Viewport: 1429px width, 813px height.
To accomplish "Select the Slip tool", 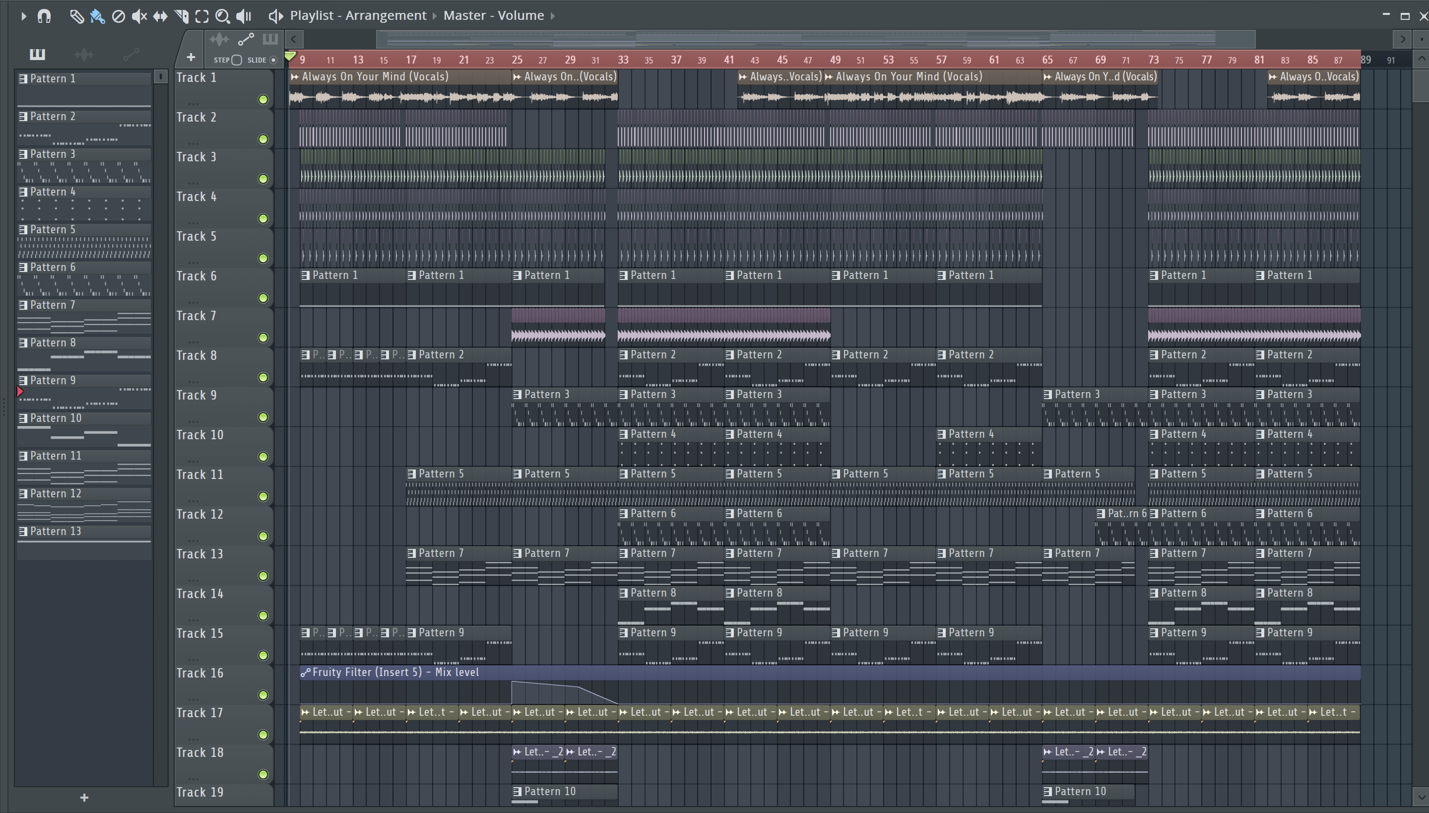I will coord(160,16).
